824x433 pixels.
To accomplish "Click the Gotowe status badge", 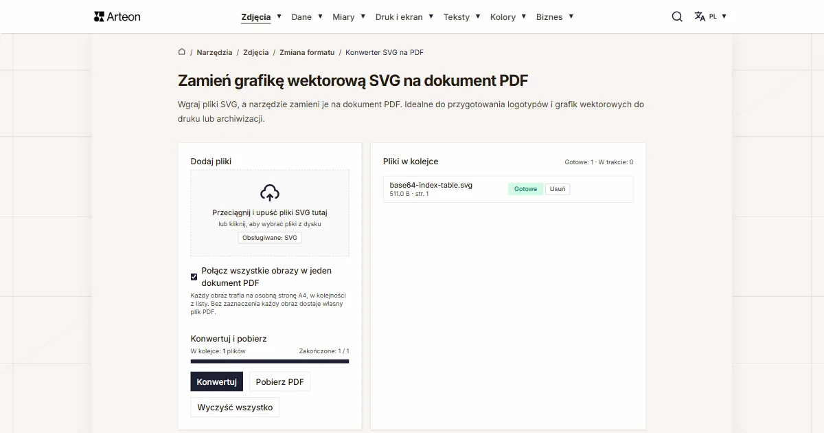I will [526, 189].
